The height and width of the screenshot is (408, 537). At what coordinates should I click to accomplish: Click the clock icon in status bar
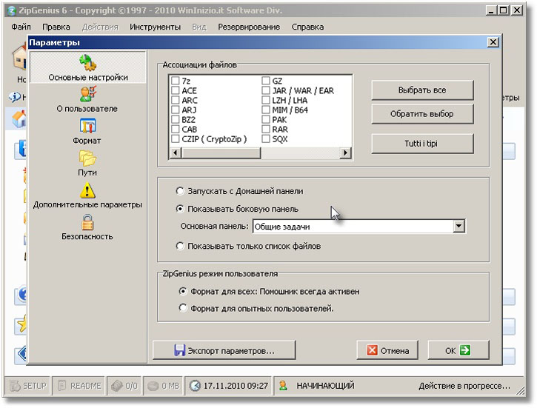pyautogui.click(x=195, y=386)
